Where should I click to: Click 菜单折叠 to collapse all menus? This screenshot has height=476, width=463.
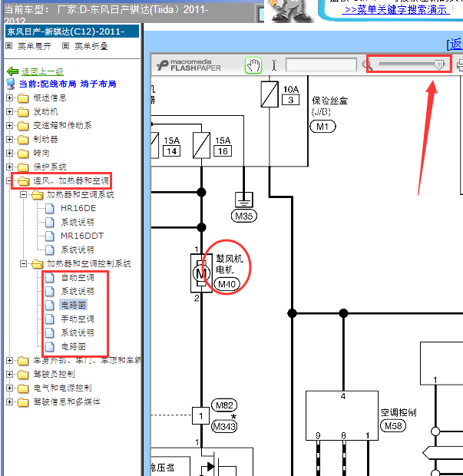[91, 46]
